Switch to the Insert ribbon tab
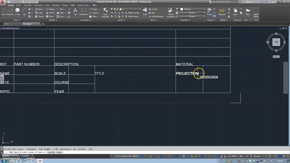 coord(19,5)
